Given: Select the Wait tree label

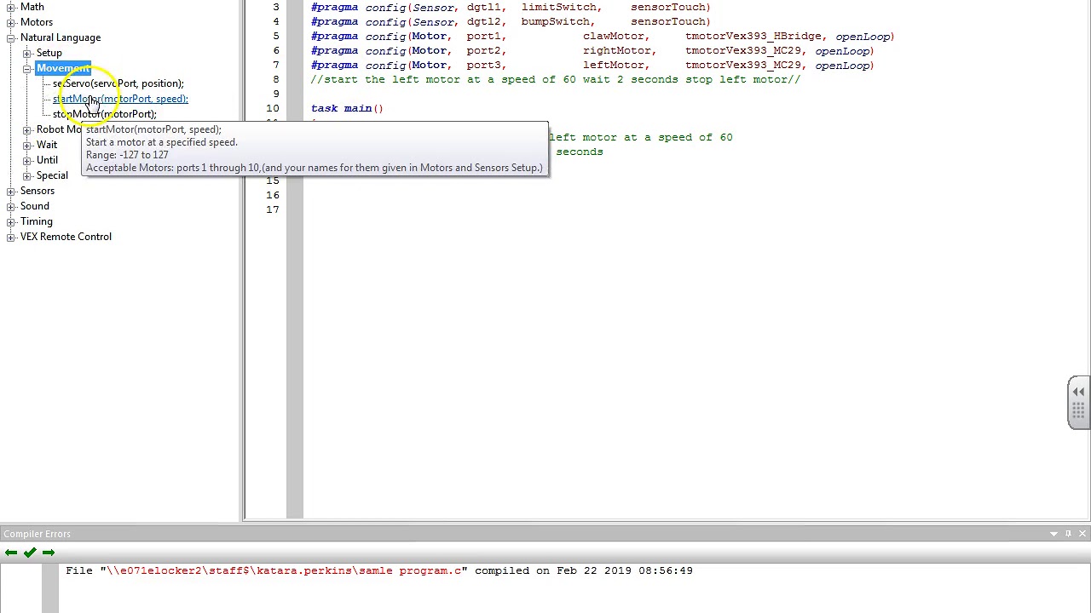Looking at the screenshot, I should [x=47, y=145].
